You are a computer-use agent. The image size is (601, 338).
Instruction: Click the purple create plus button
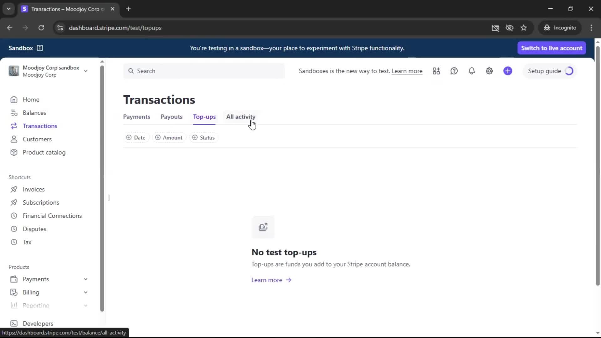(508, 71)
